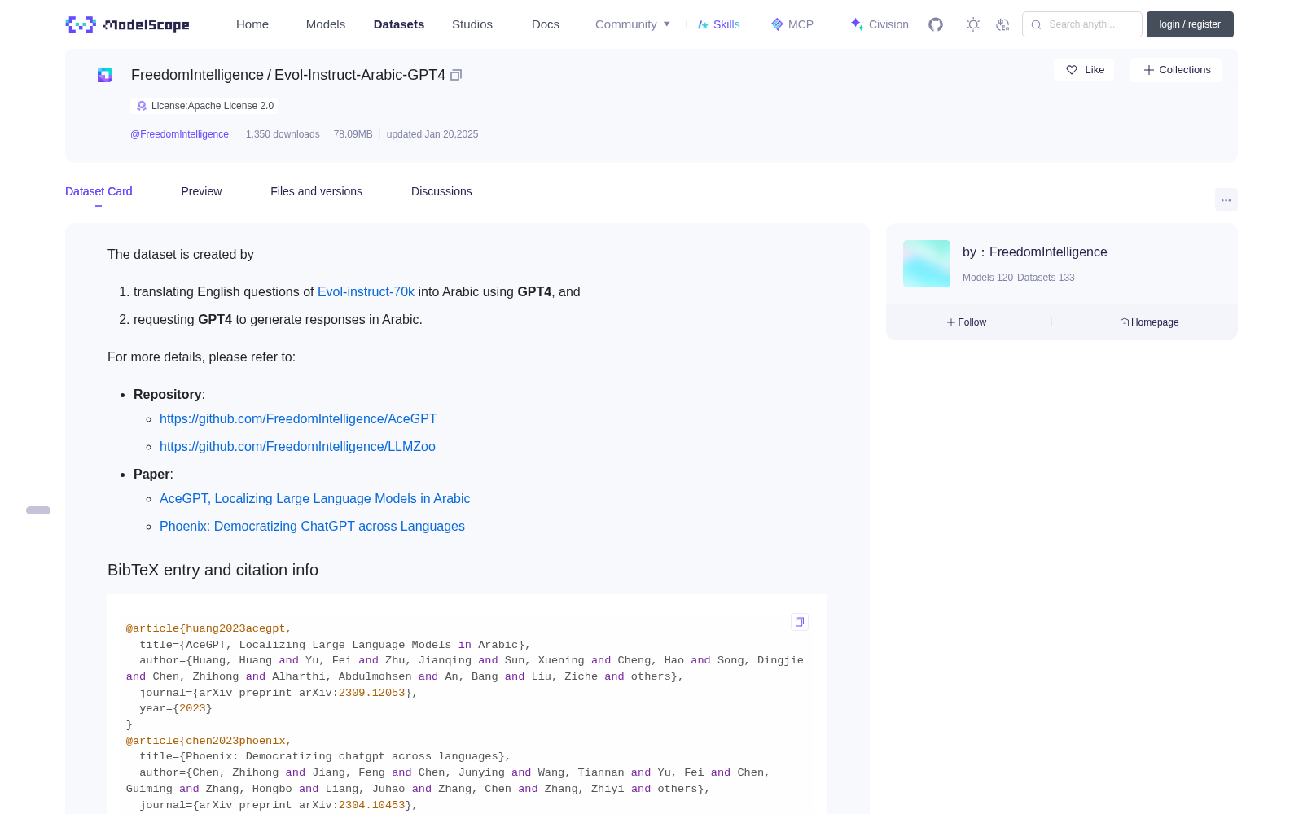Click the ModelScope logo
The image size is (1303, 814).
point(127,24)
